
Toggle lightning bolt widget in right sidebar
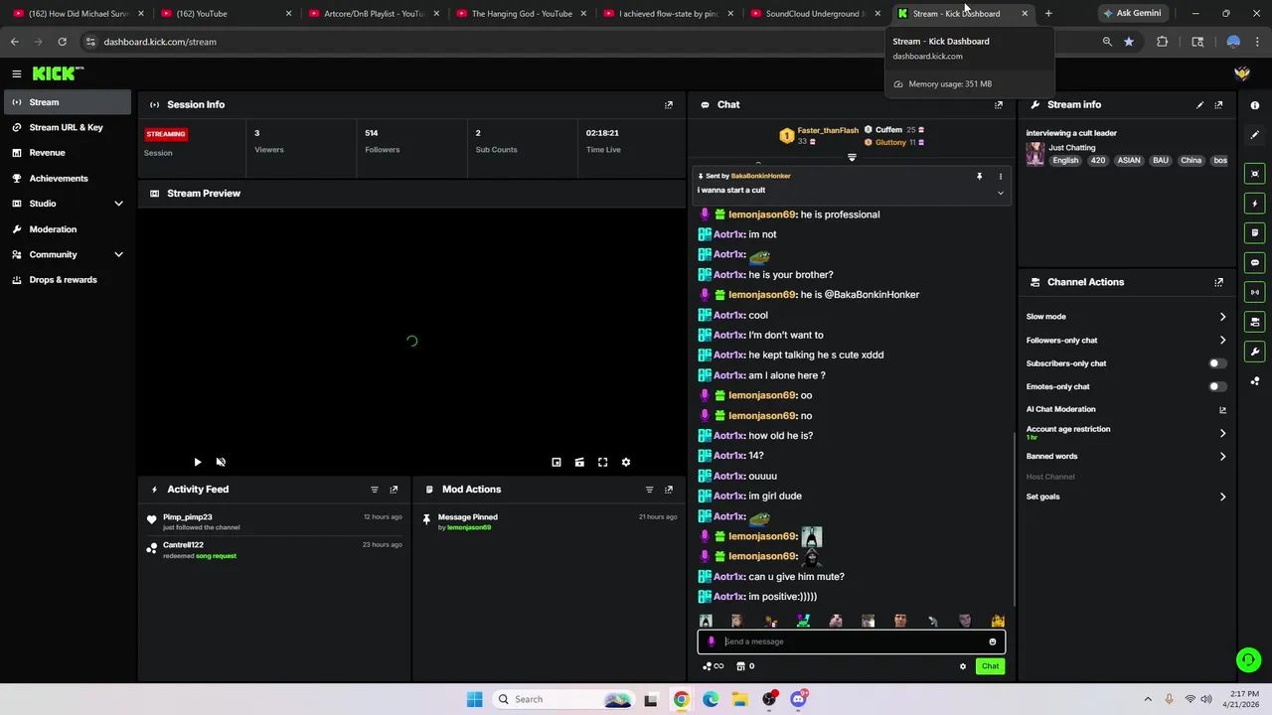(1255, 204)
